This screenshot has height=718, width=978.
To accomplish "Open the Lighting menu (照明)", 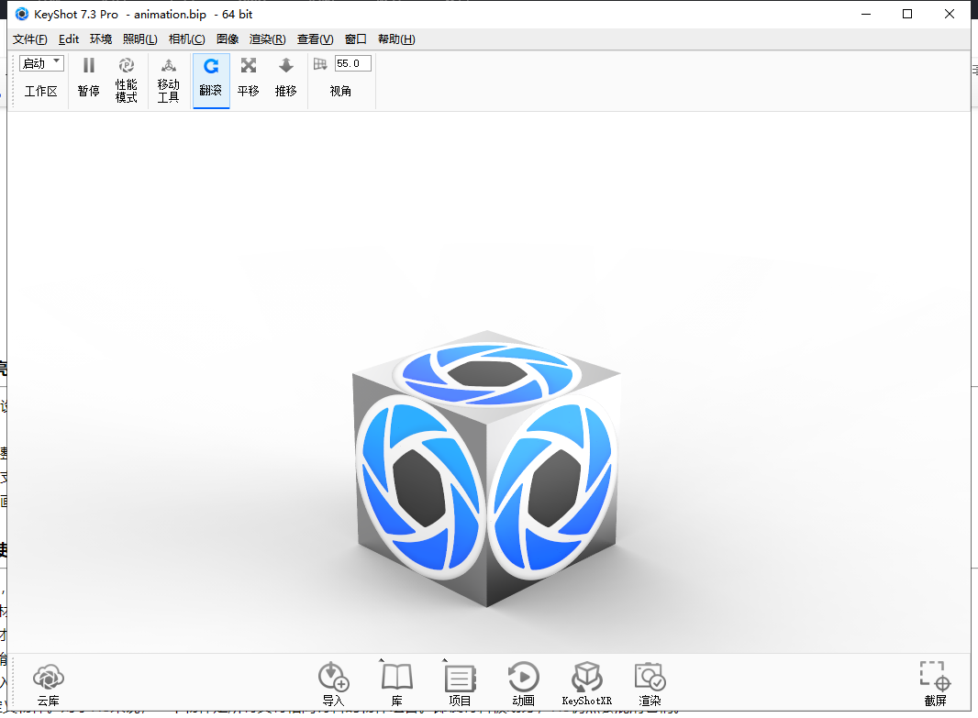I will coord(139,39).
